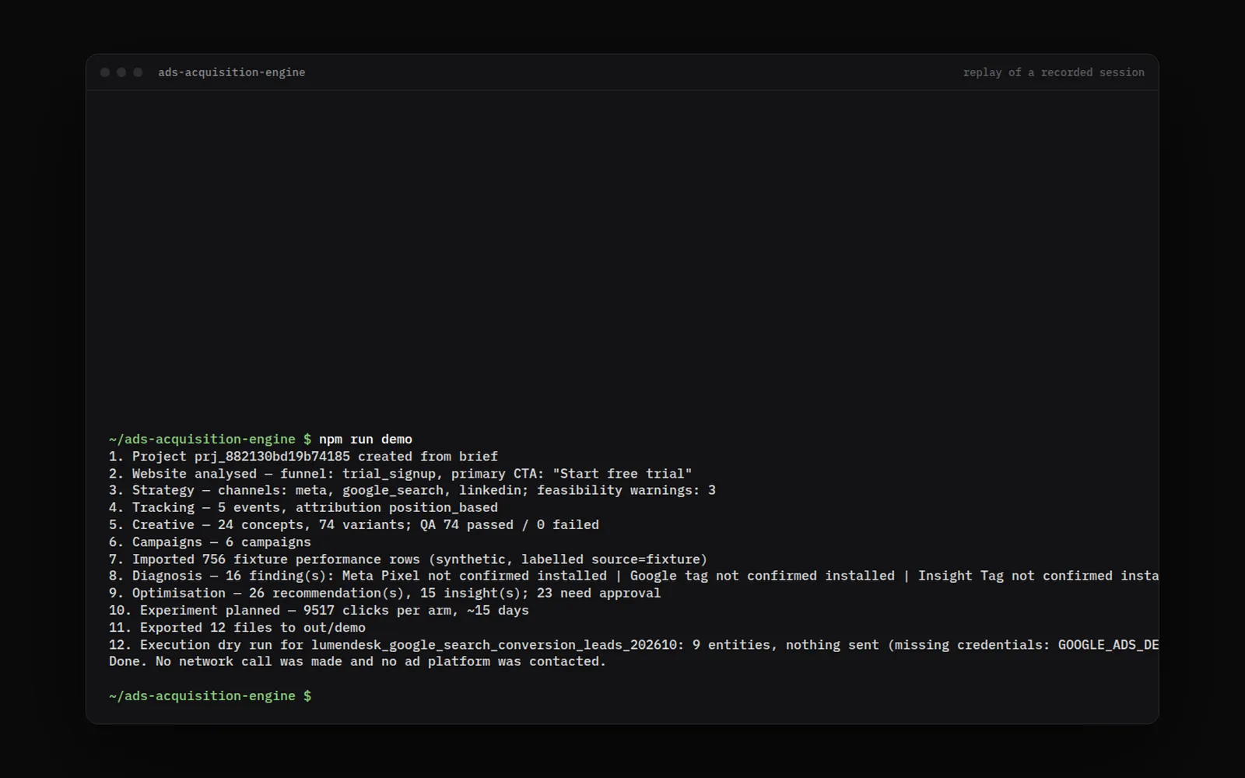The height and width of the screenshot is (778, 1245).
Task: Click 'lumendesk_google_search_conversion_leads_202610' campaign name
Action: [x=494, y=644]
